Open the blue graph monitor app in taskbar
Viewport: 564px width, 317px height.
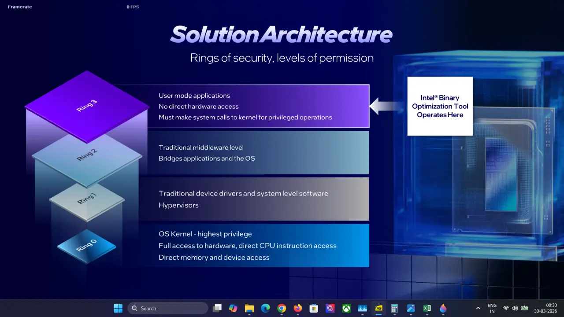click(363, 308)
